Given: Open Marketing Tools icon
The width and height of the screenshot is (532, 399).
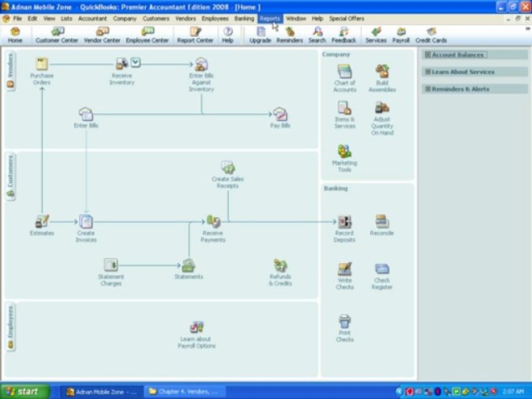Looking at the screenshot, I should click(344, 151).
